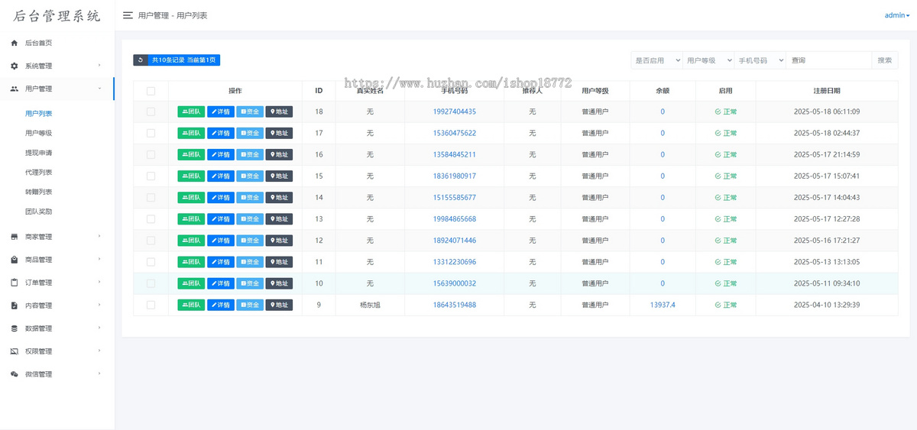The width and height of the screenshot is (917, 430).
Task: Click the icon for 权限管理
Action: coord(14,351)
